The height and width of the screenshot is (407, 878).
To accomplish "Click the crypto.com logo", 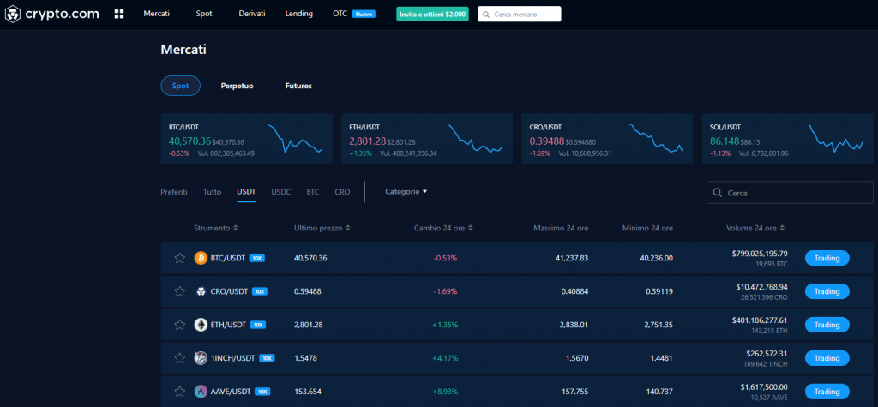I will coord(52,14).
